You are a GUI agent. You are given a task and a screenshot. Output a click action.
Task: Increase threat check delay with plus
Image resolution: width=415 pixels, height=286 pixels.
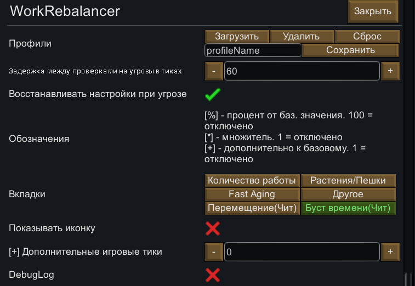[390, 71]
